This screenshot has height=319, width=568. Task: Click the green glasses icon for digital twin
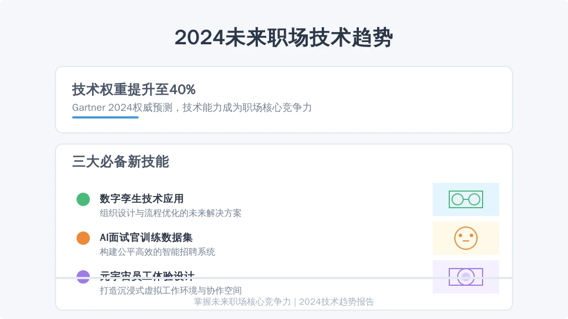466,199
